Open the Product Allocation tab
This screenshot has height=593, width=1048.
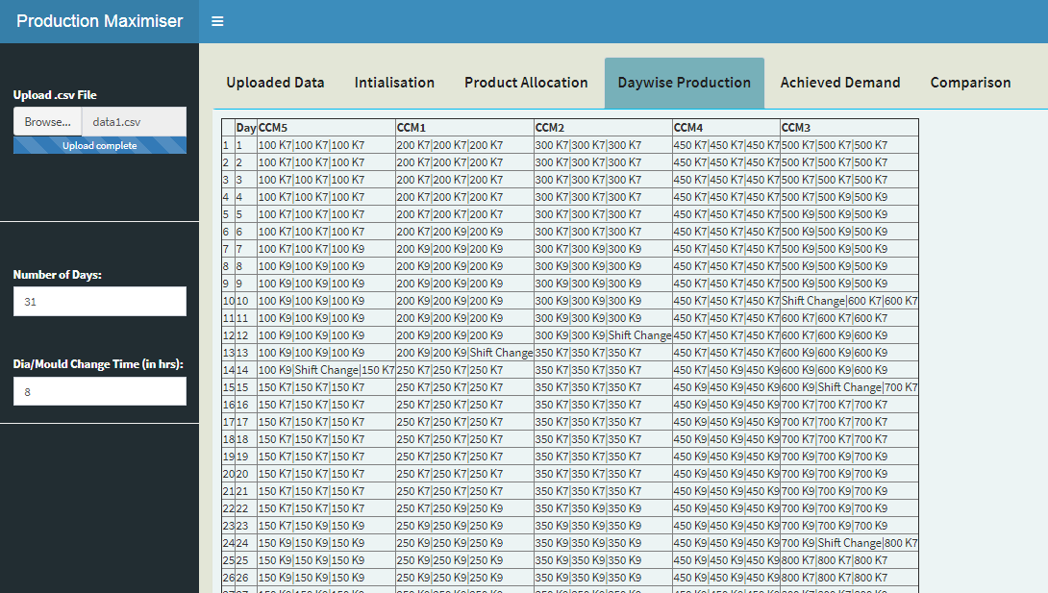[x=526, y=83]
